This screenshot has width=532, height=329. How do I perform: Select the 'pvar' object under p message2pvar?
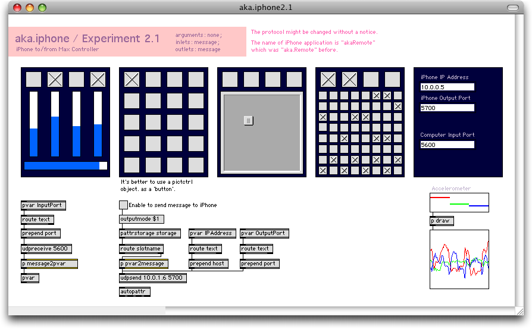(30, 278)
